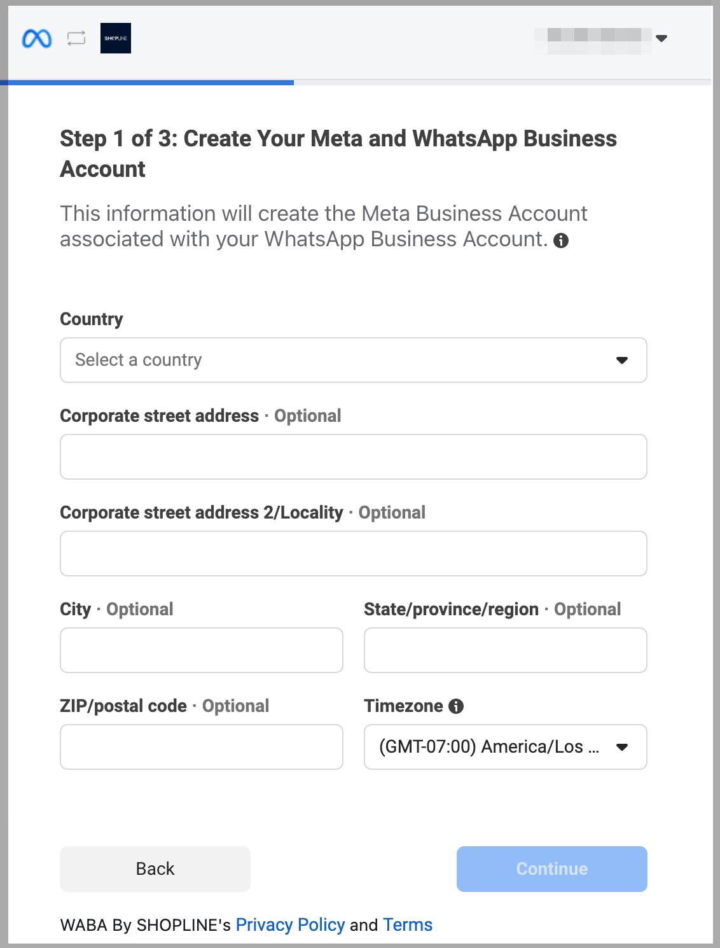
Task: Click into the City input field
Action: (202, 650)
